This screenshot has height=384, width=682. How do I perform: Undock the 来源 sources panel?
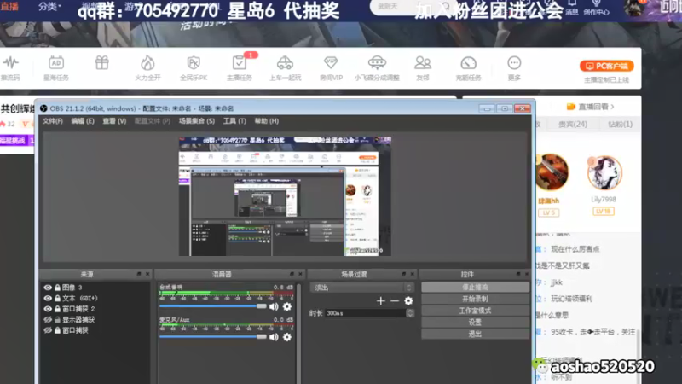click(x=139, y=274)
